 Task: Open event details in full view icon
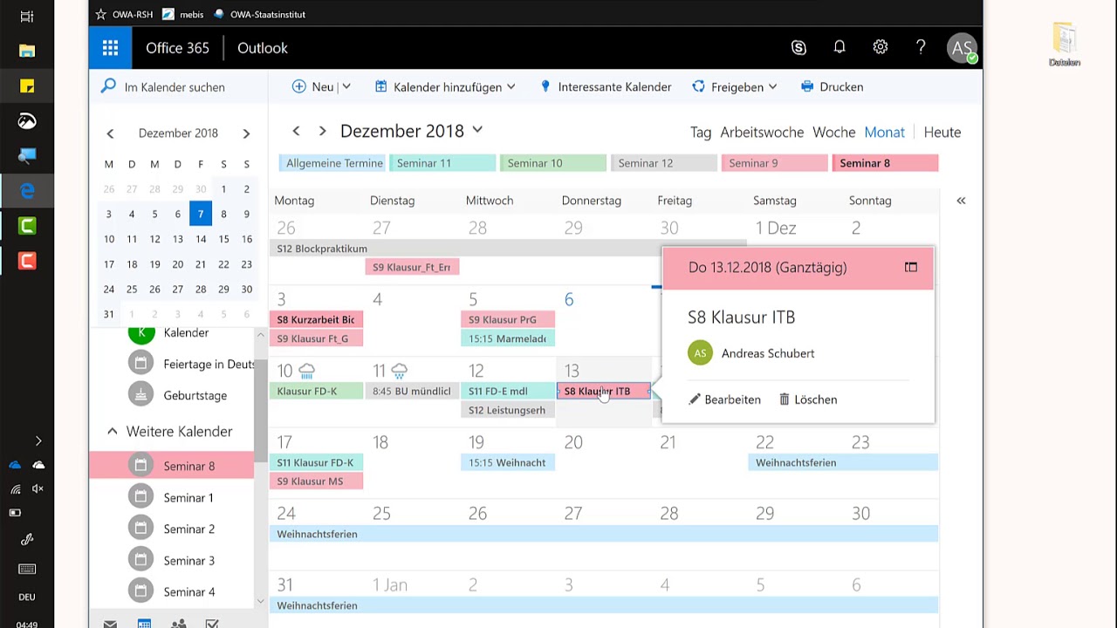pos(911,267)
